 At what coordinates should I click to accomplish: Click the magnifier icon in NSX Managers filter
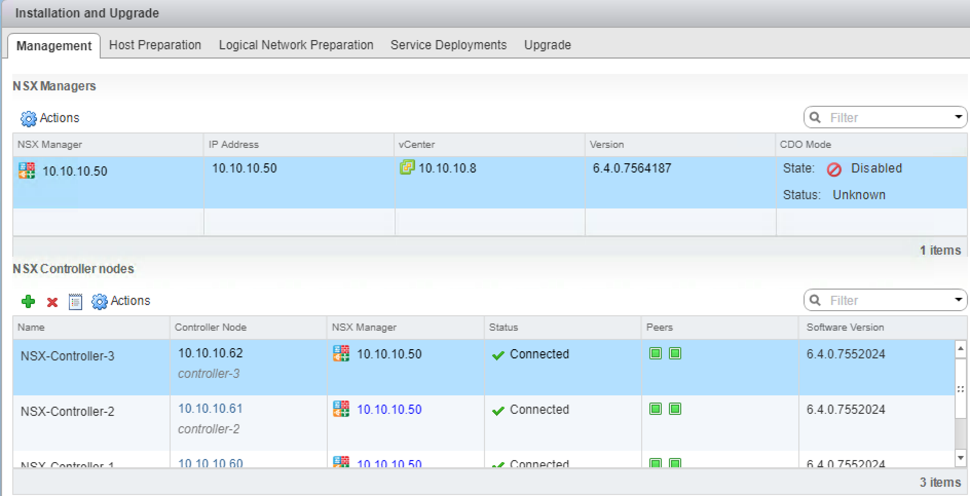(x=815, y=118)
